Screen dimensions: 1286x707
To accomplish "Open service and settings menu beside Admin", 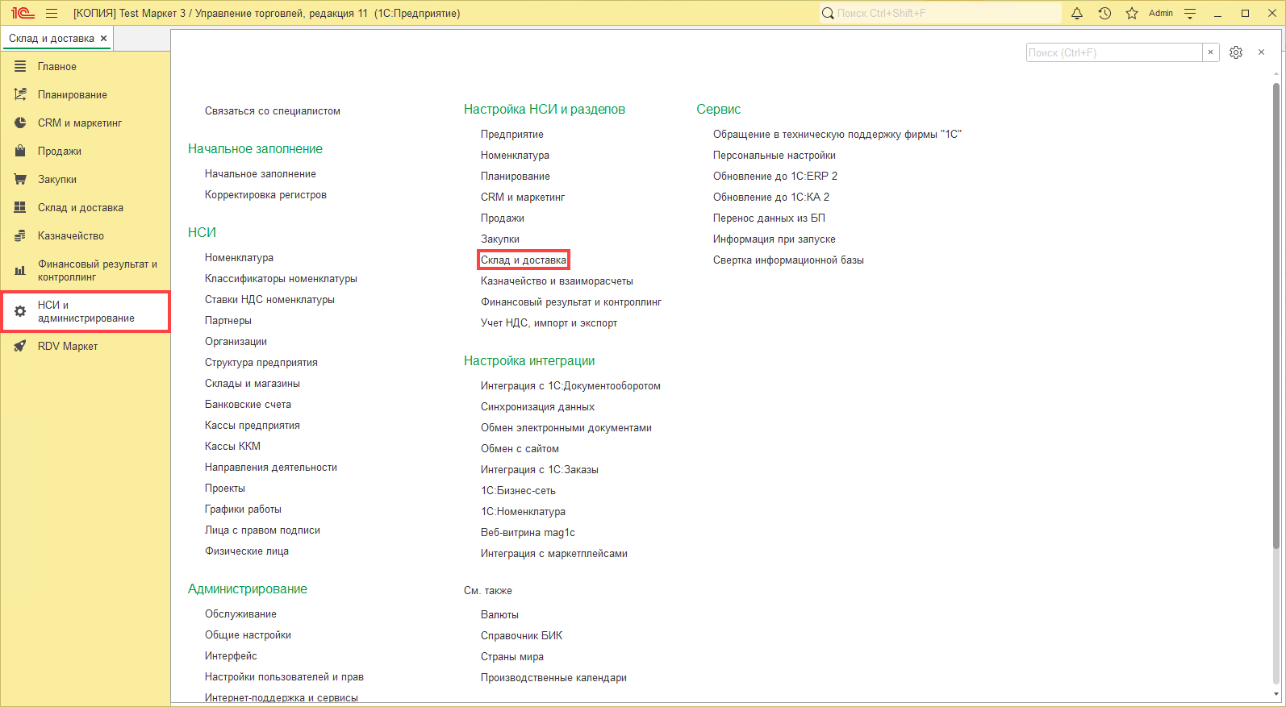I will point(1190,13).
